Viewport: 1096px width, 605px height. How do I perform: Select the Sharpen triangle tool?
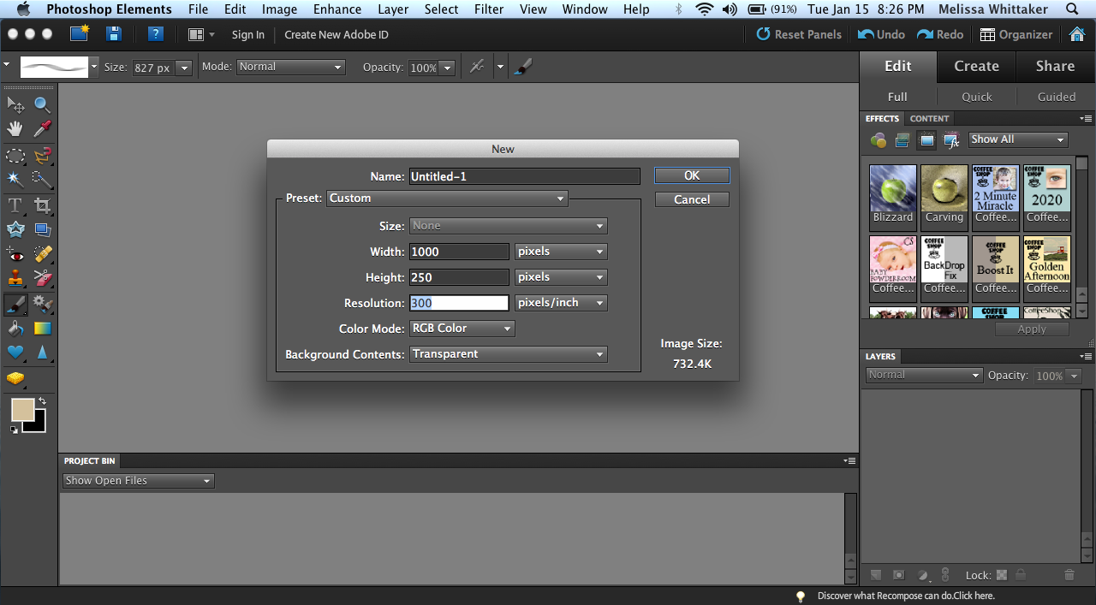pos(42,353)
